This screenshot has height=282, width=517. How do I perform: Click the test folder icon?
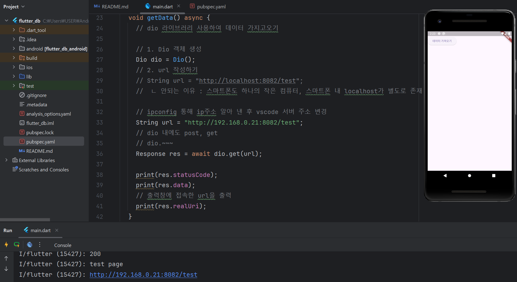click(x=22, y=86)
